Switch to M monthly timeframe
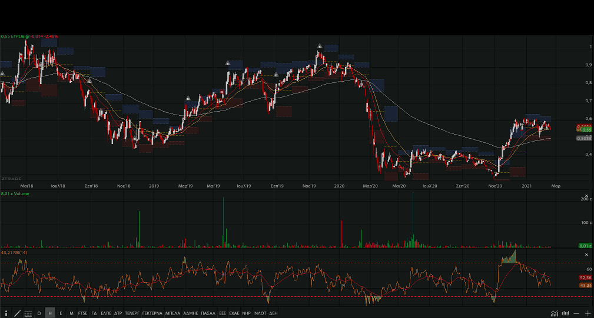The width and height of the screenshot is (594, 318). [71, 313]
